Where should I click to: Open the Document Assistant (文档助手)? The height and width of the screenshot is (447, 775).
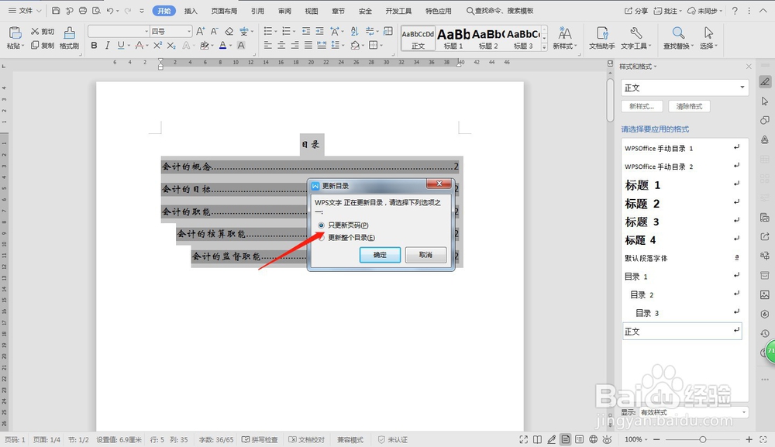(601, 38)
